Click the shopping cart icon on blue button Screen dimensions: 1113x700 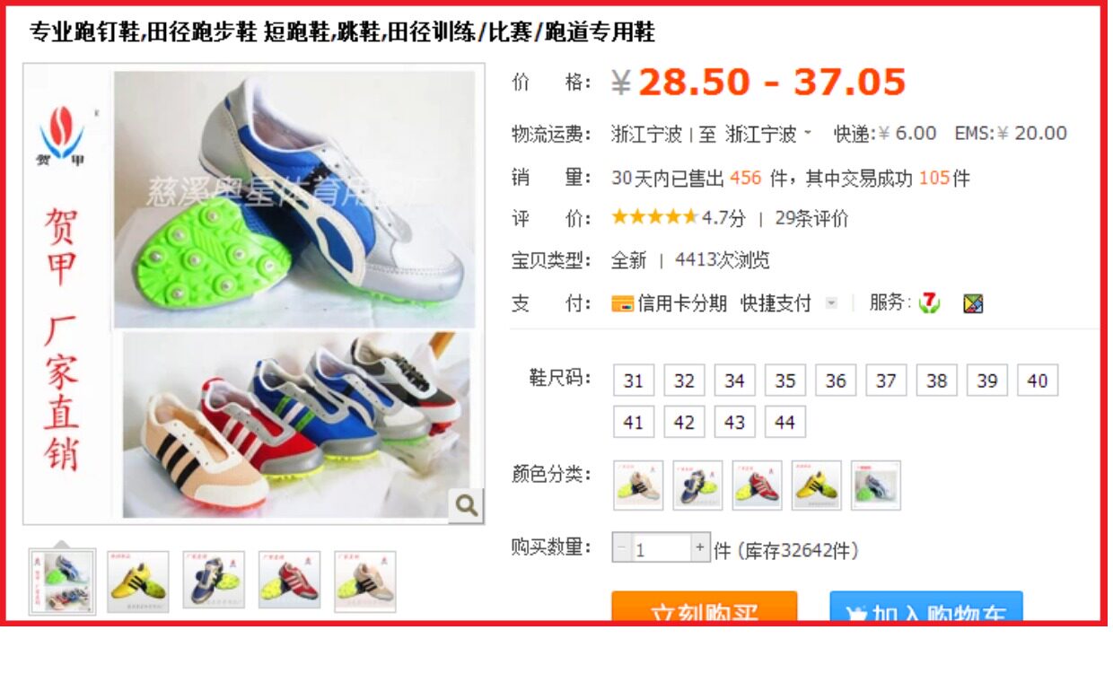click(857, 614)
